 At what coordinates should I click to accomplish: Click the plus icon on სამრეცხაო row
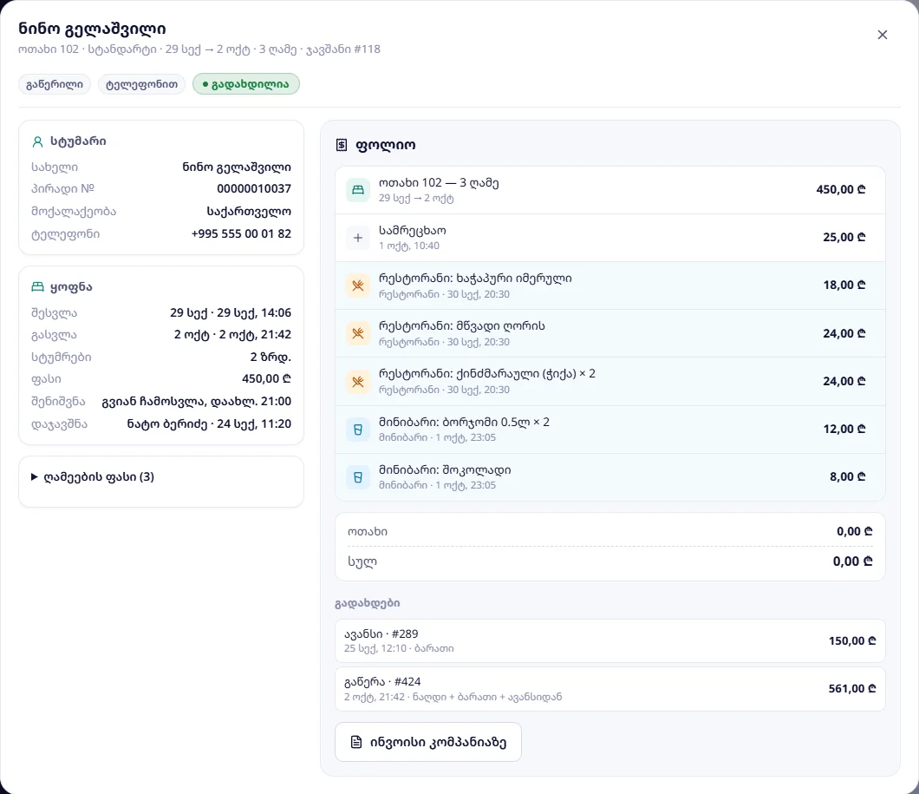point(358,238)
